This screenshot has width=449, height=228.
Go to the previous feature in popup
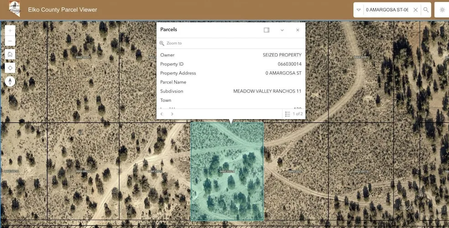162,114
